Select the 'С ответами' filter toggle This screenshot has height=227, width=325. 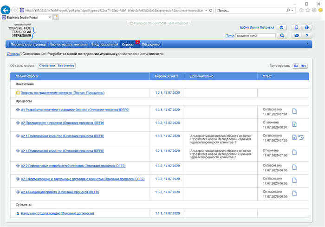(47, 66)
